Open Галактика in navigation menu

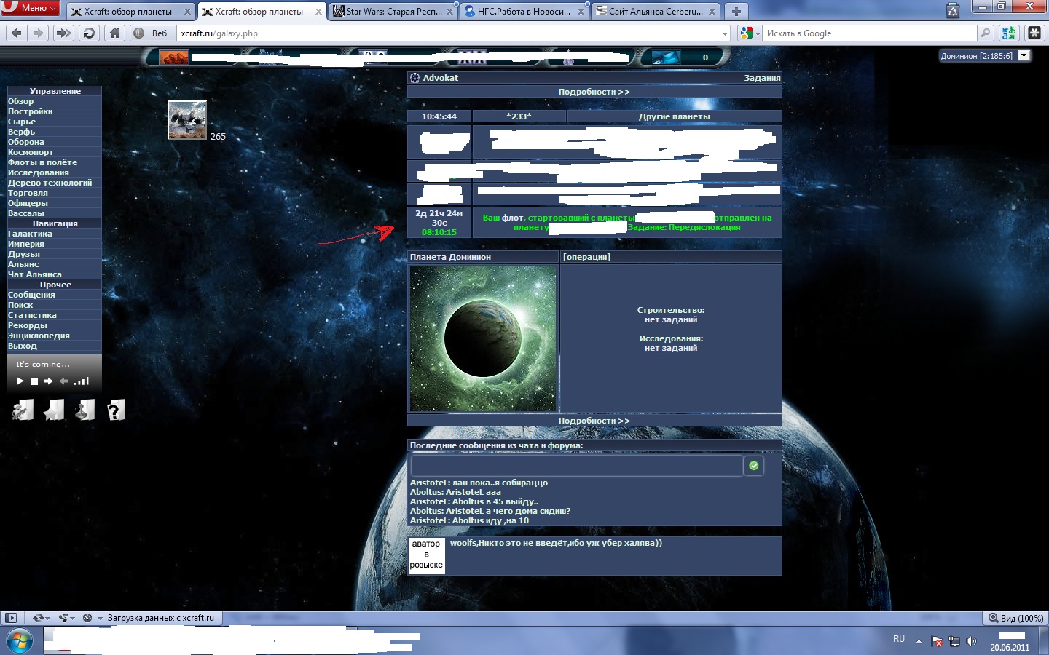tap(30, 234)
